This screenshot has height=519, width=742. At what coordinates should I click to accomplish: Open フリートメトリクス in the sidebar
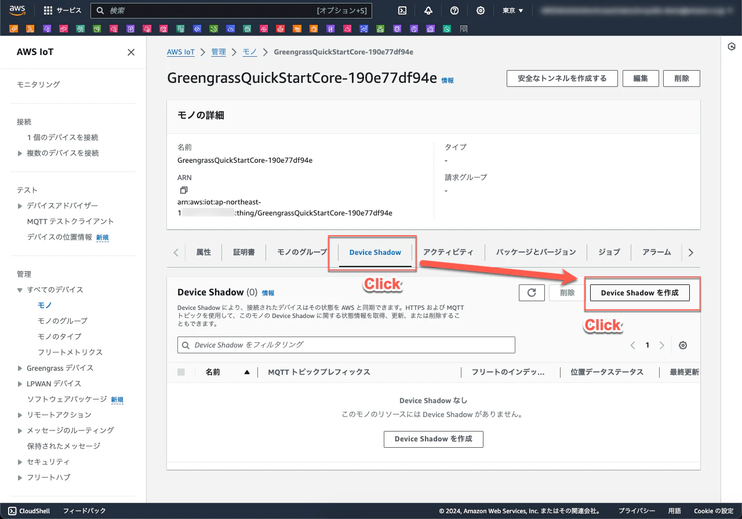(x=70, y=352)
